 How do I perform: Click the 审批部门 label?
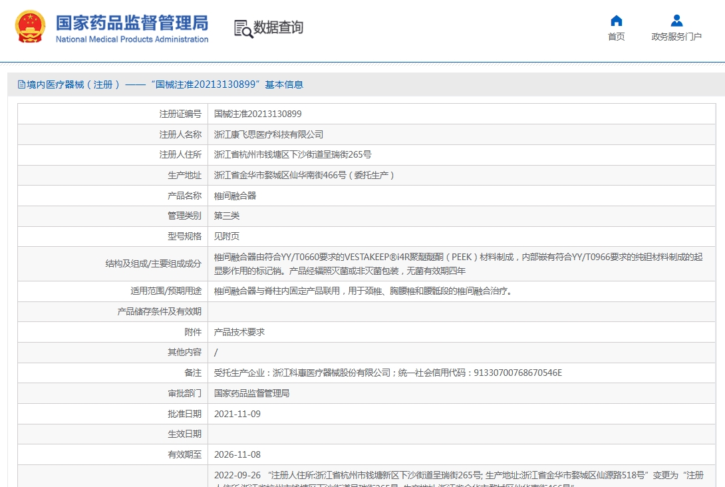184,393
